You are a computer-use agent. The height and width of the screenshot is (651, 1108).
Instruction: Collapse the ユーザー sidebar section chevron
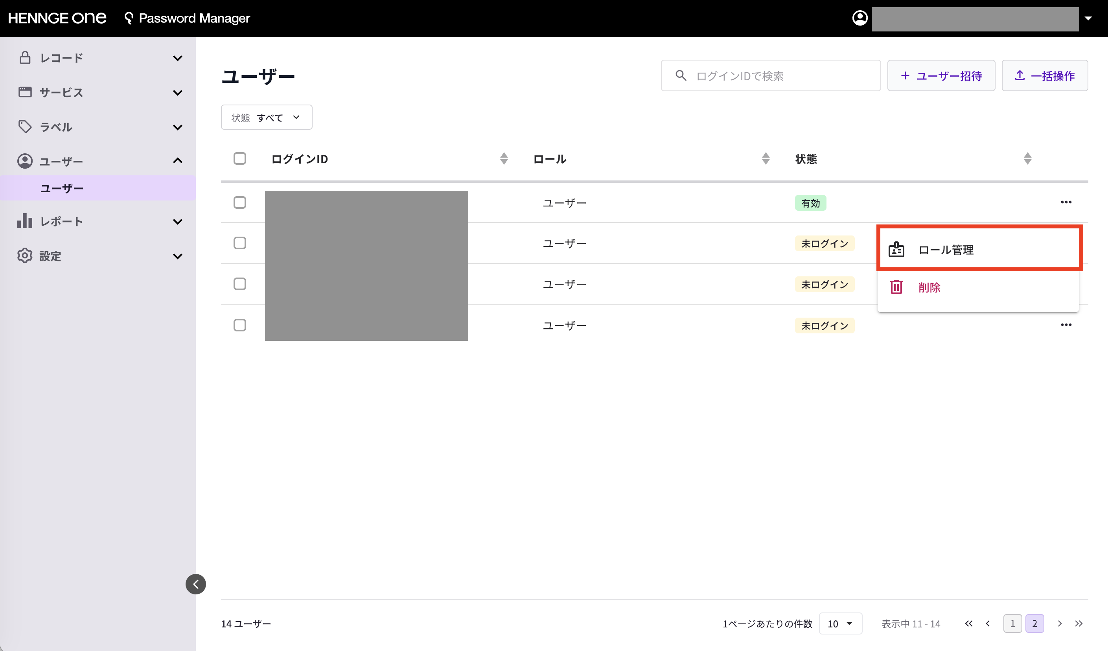click(178, 160)
